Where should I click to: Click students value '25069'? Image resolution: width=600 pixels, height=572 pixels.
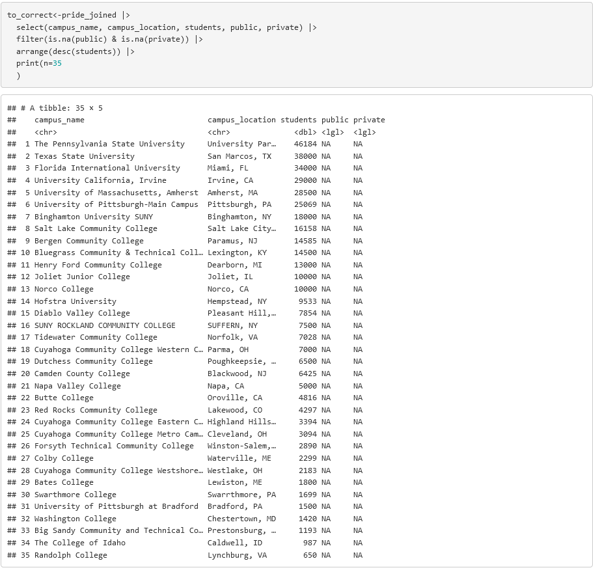[x=305, y=205]
